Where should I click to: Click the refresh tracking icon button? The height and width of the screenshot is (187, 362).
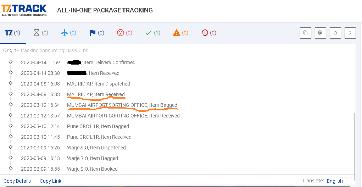[335, 33]
